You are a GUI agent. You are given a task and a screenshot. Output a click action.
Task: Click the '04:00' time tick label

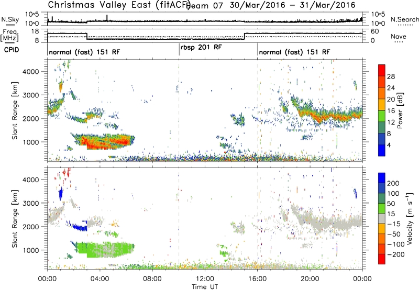tap(100, 279)
